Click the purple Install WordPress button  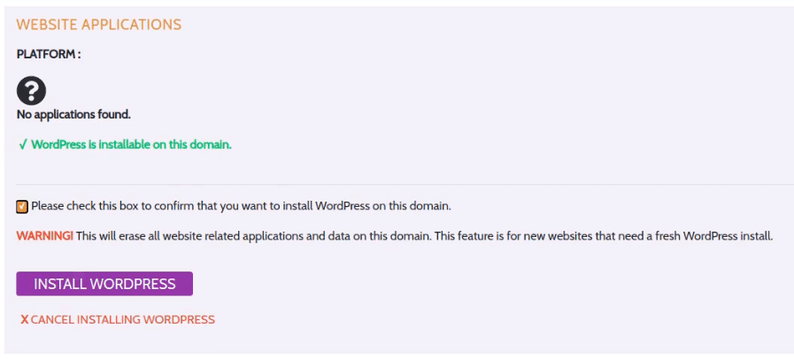104,284
